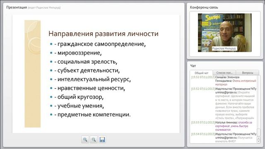
Task: Click the Радислав Мильруд name label on video
Action: pyautogui.click(x=224, y=48)
